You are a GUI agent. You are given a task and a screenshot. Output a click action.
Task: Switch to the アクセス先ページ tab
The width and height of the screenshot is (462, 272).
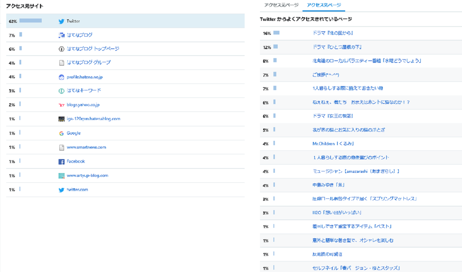324,5
